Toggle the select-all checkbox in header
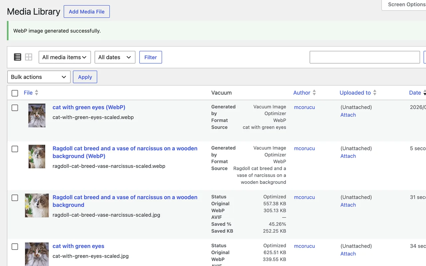This screenshot has height=266, width=426. [x=15, y=93]
